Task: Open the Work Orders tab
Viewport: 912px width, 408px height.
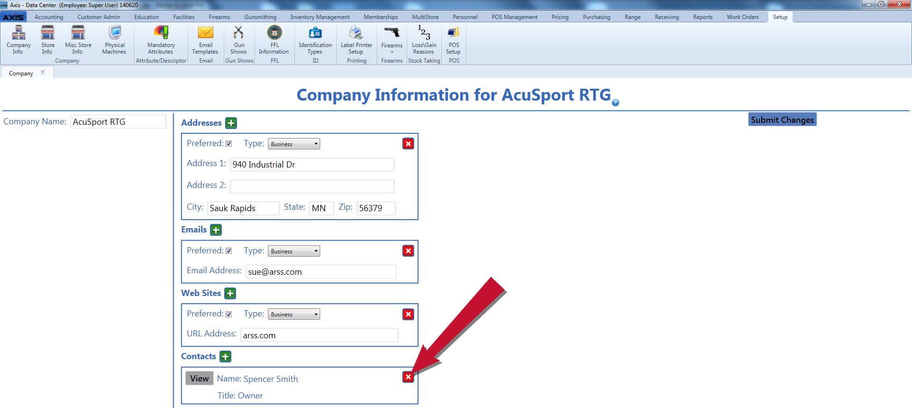Action: pos(742,17)
